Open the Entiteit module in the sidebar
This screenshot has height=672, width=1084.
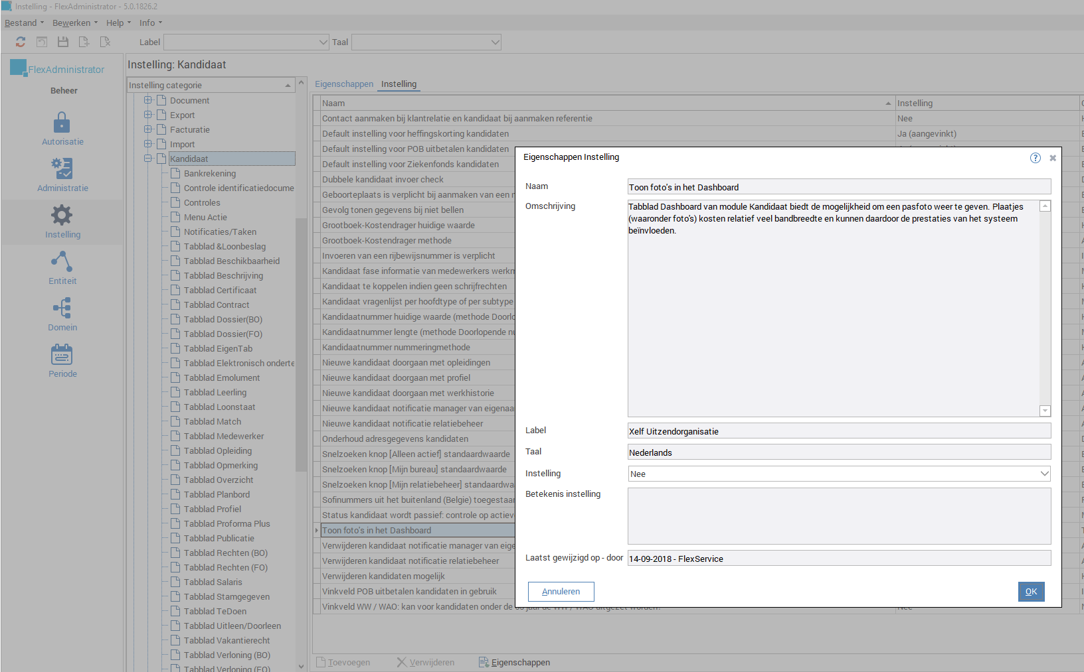click(x=62, y=267)
